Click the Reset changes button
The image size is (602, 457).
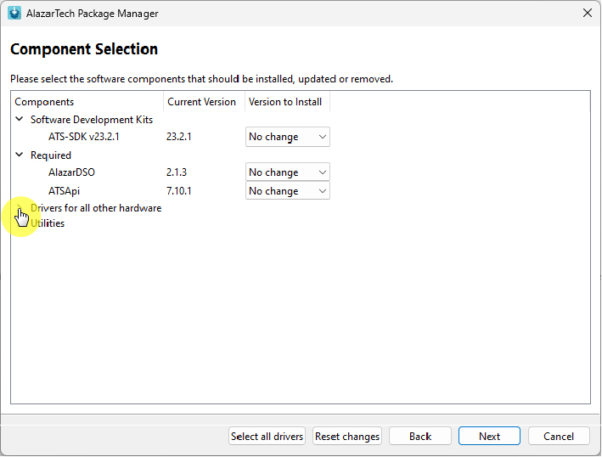[x=347, y=437]
